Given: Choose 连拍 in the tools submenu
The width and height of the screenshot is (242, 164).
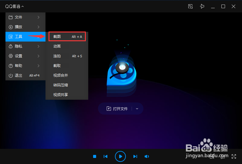Looking at the screenshot, I should 67,56.
